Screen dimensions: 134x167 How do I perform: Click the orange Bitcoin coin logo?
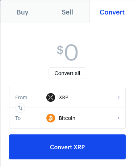click(x=51, y=118)
